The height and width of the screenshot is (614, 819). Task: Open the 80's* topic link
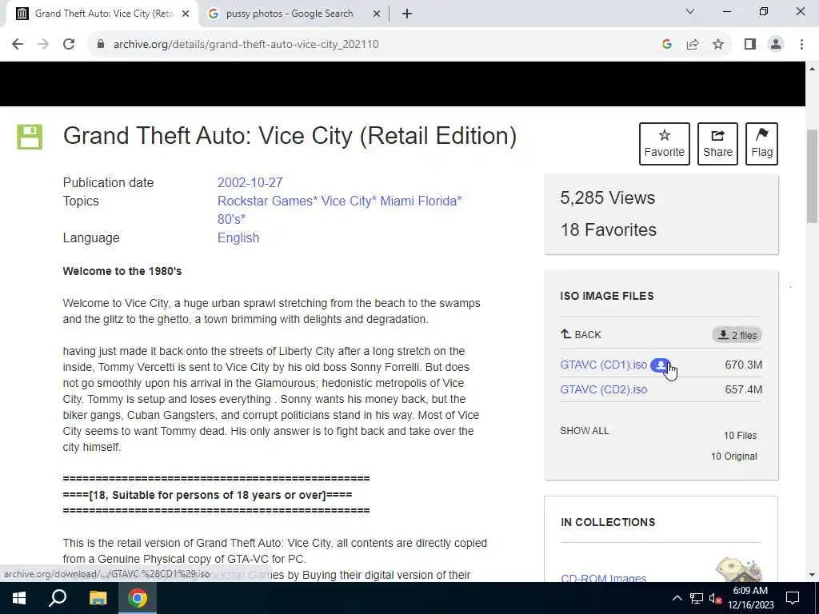(x=231, y=219)
